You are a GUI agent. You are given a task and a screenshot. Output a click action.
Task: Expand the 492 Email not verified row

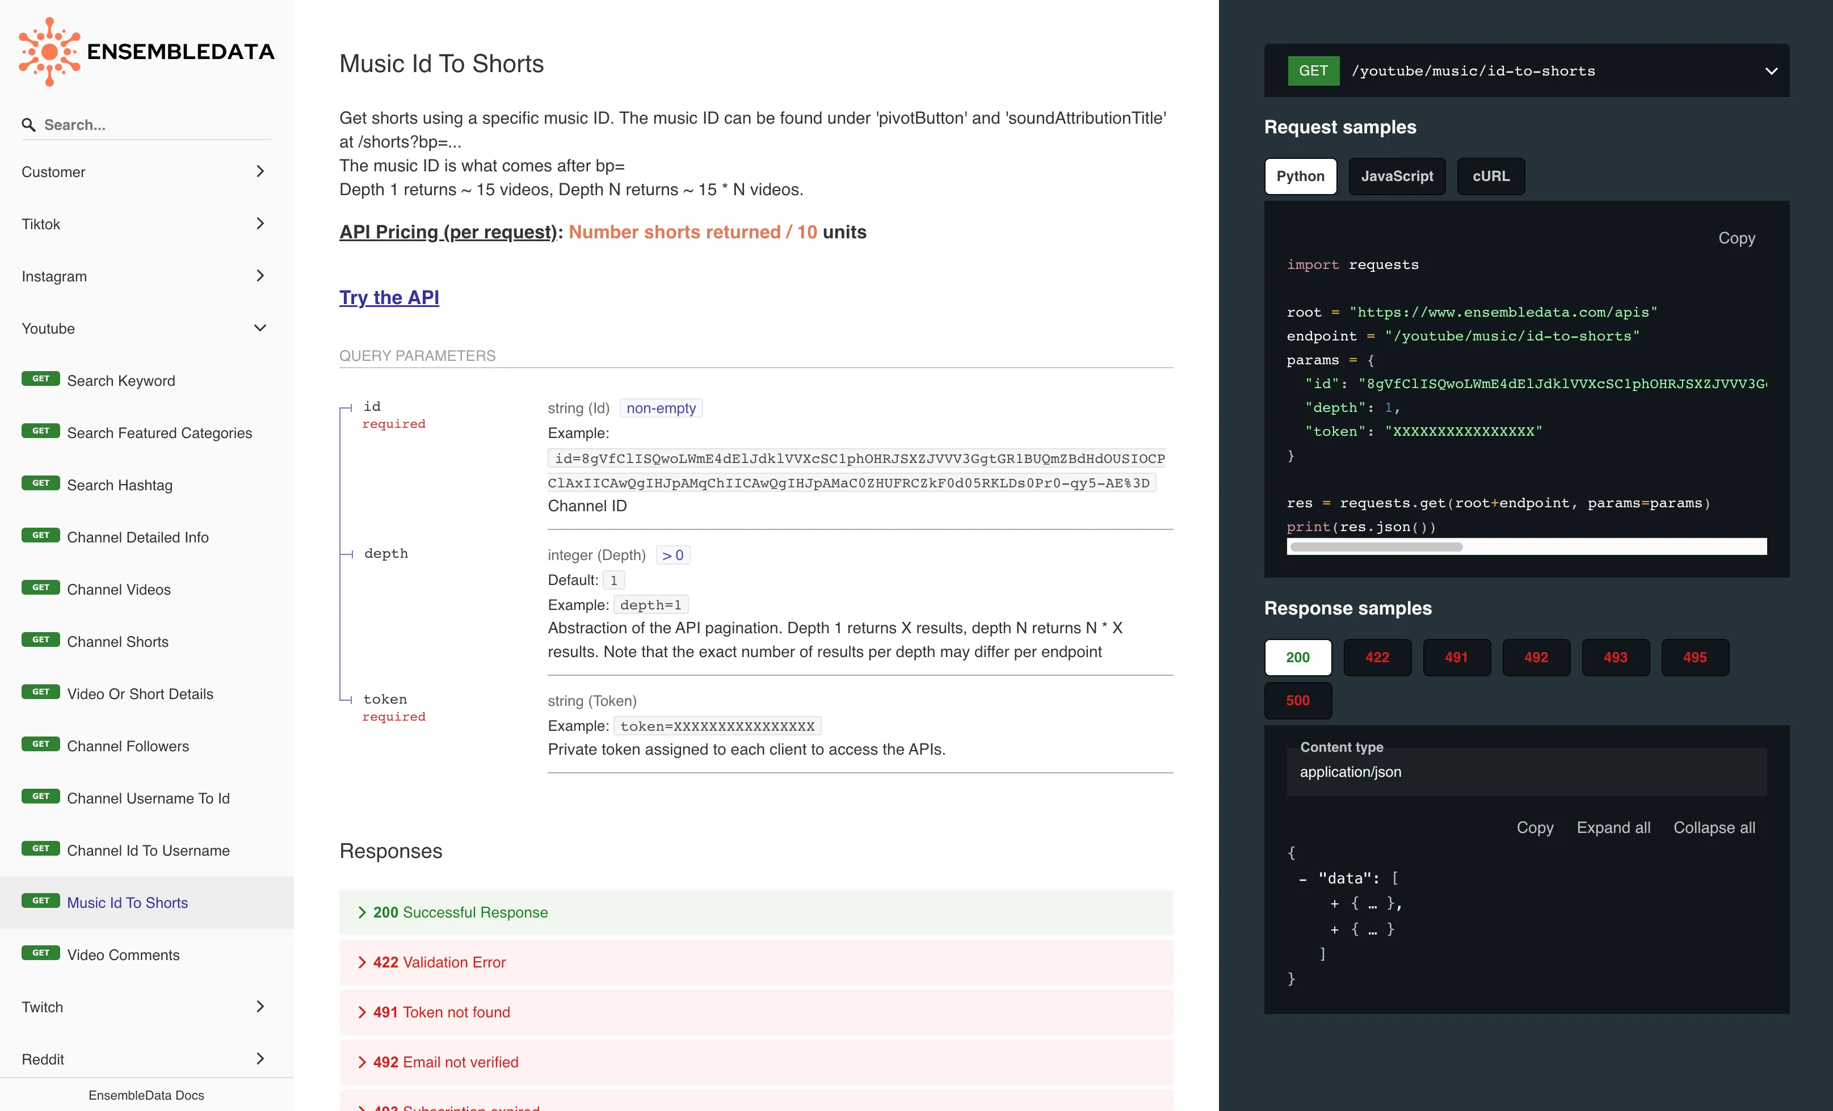756,1062
